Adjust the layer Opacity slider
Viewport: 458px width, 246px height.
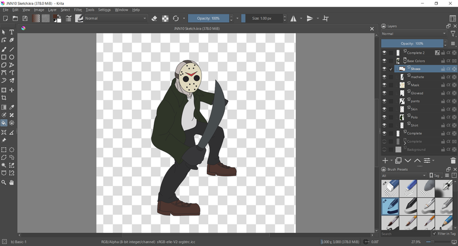point(412,44)
